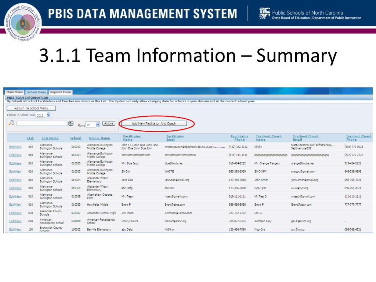Select the phone number 888-888-8888

point(237,205)
